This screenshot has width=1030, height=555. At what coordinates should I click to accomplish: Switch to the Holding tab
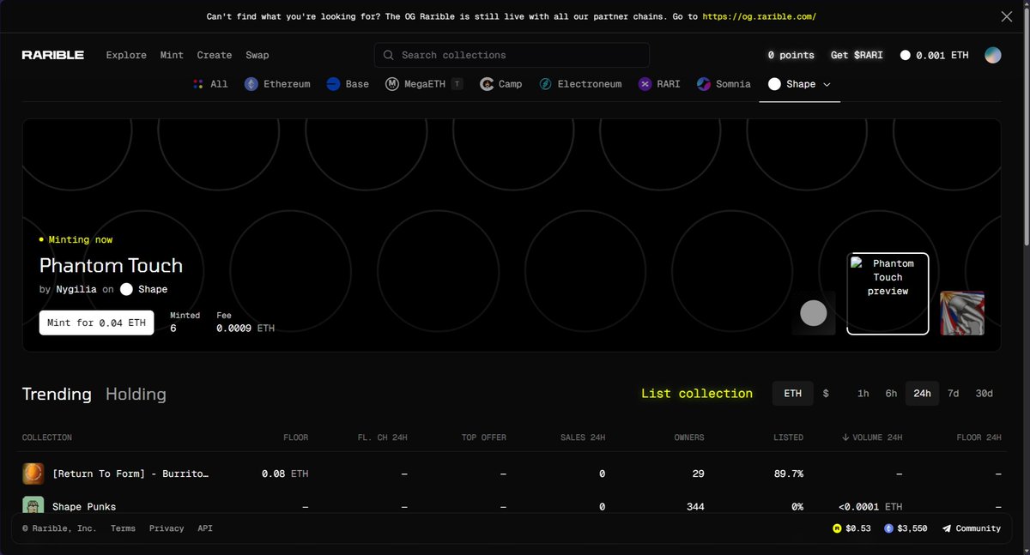click(136, 394)
